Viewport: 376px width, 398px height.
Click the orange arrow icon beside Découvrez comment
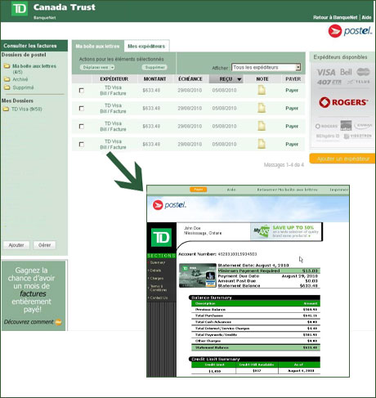(58, 322)
